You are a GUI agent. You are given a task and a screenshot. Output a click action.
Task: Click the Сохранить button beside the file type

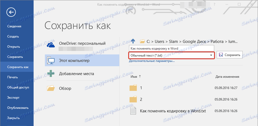pyautogui.click(x=229, y=55)
